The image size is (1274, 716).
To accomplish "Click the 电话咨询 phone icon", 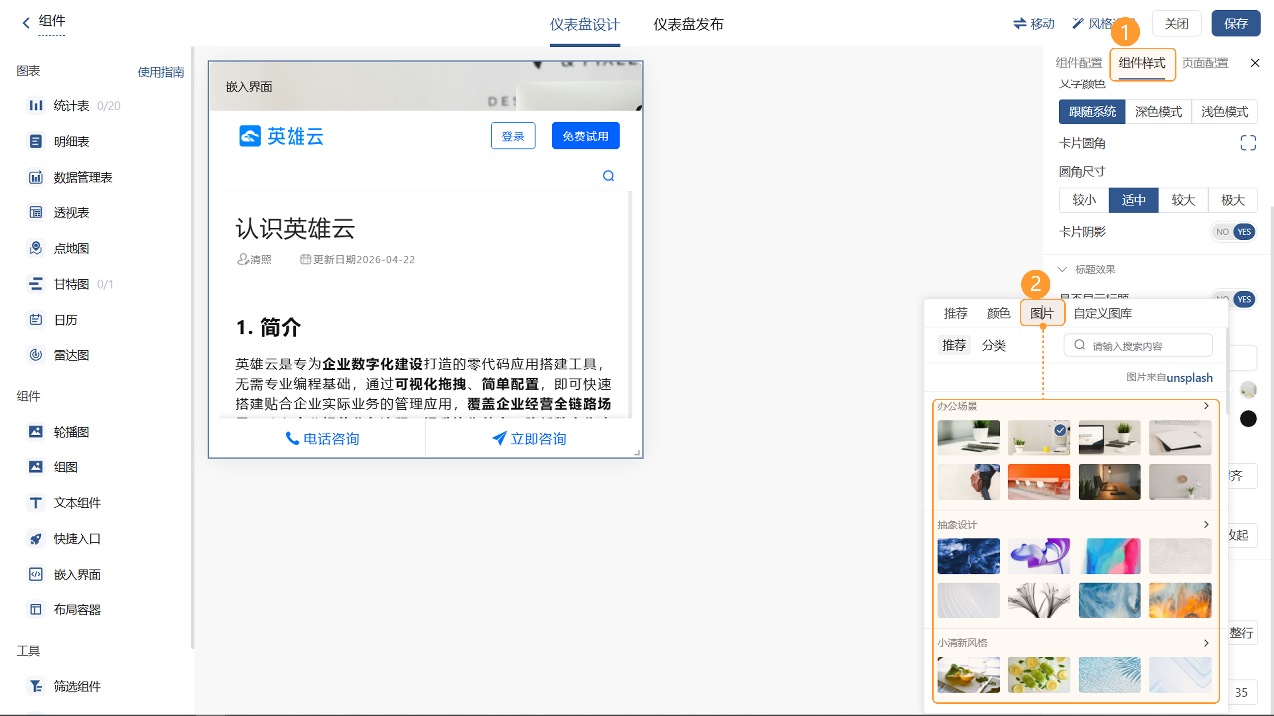I will (x=292, y=438).
